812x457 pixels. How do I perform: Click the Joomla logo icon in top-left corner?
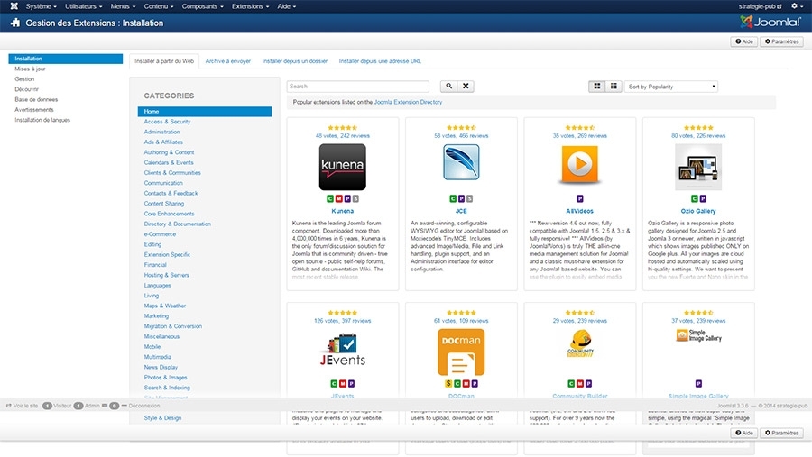[14, 6]
